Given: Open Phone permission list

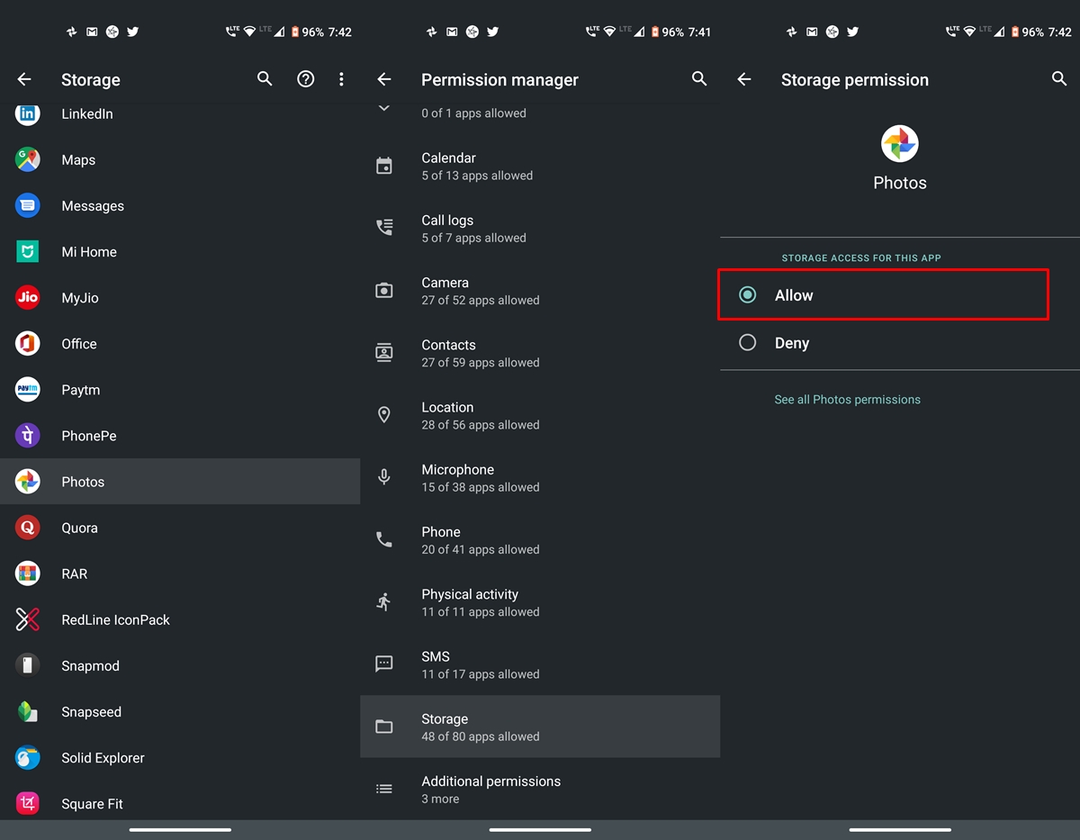Looking at the screenshot, I should coord(540,540).
